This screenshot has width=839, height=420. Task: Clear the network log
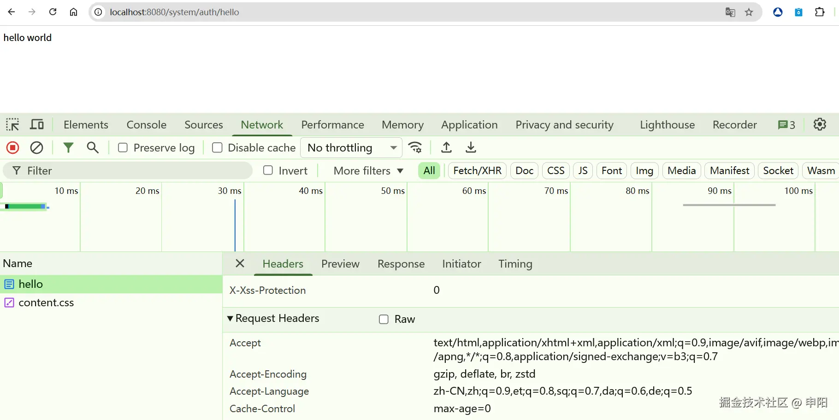pyautogui.click(x=36, y=148)
